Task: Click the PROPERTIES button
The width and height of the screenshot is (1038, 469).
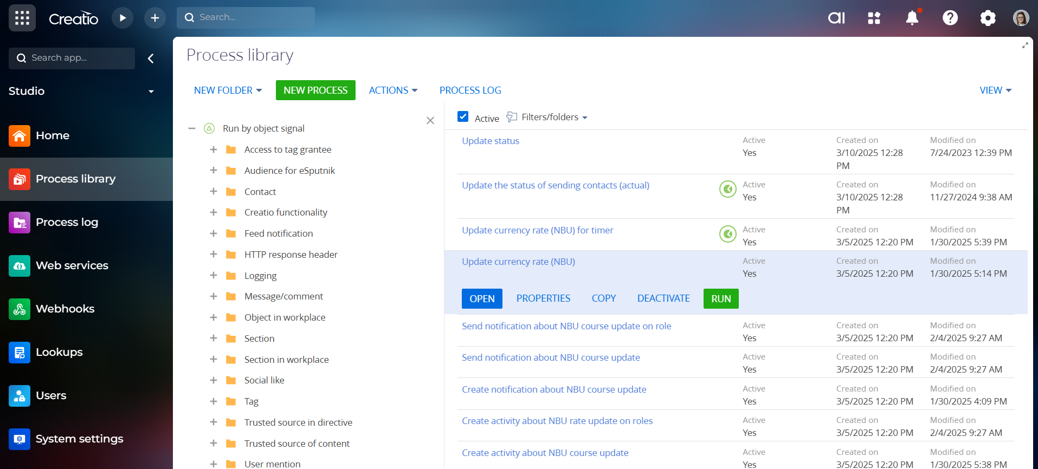Action: coord(543,298)
